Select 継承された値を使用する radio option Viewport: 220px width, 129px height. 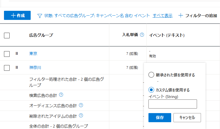pyautogui.click(x=151, y=75)
